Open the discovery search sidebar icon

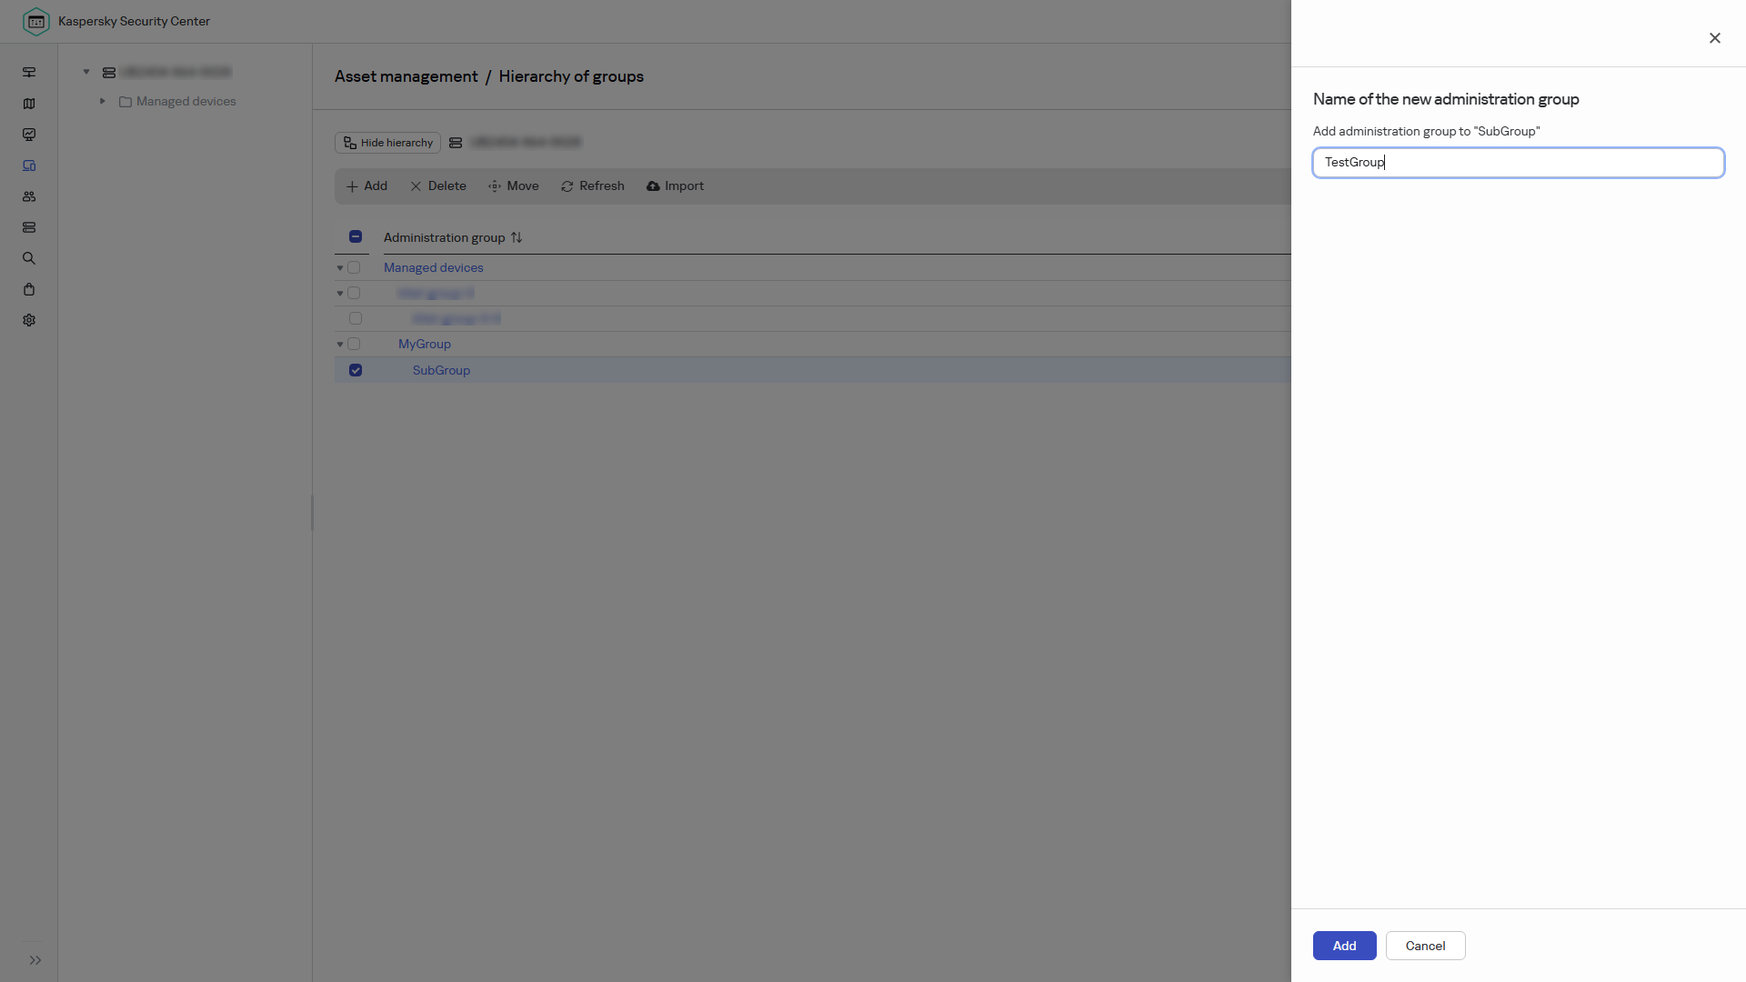pyautogui.click(x=29, y=258)
